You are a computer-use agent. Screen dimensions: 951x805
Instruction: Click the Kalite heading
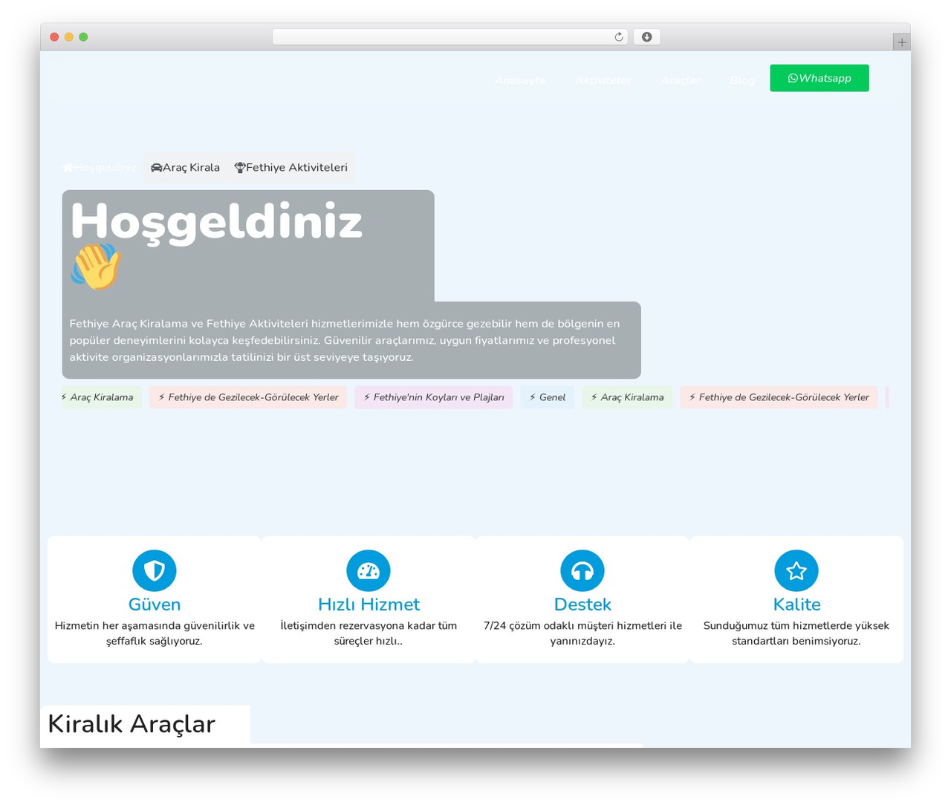pyautogui.click(x=796, y=604)
